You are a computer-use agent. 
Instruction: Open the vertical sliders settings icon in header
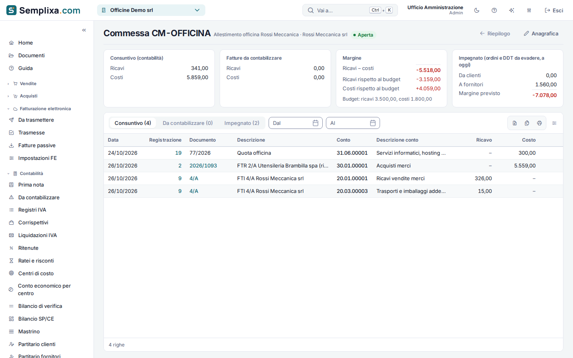tap(529, 10)
